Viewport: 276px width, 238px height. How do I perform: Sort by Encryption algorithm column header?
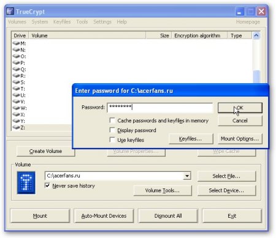199,35
